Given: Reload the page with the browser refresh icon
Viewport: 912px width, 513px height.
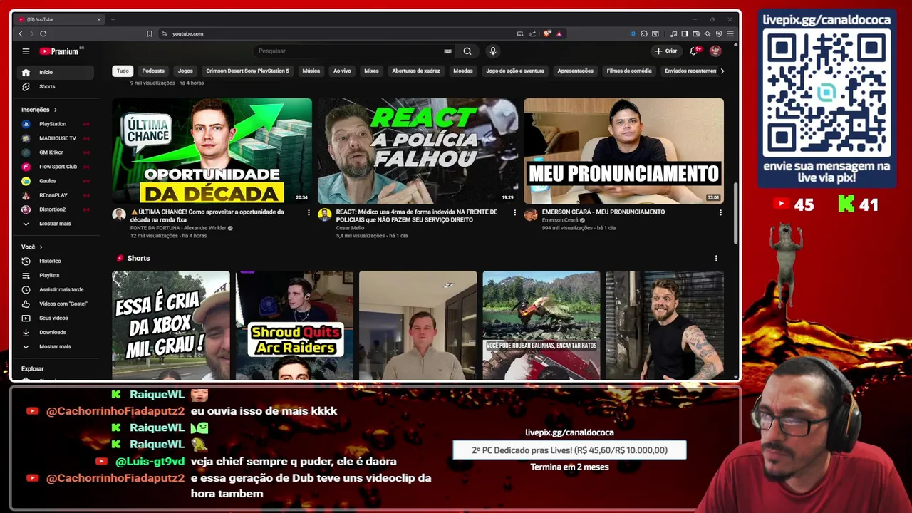Looking at the screenshot, I should (x=43, y=33).
